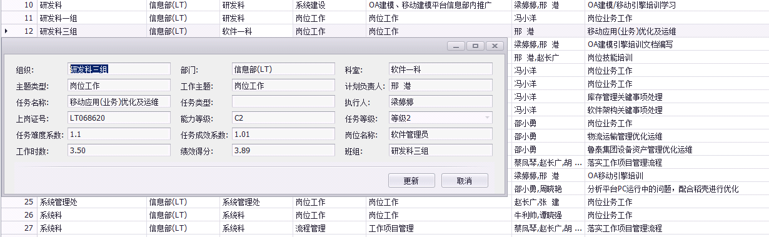Click cell 库存管理关键事项处理
Screen dimensions: 769x237
pos(676,97)
